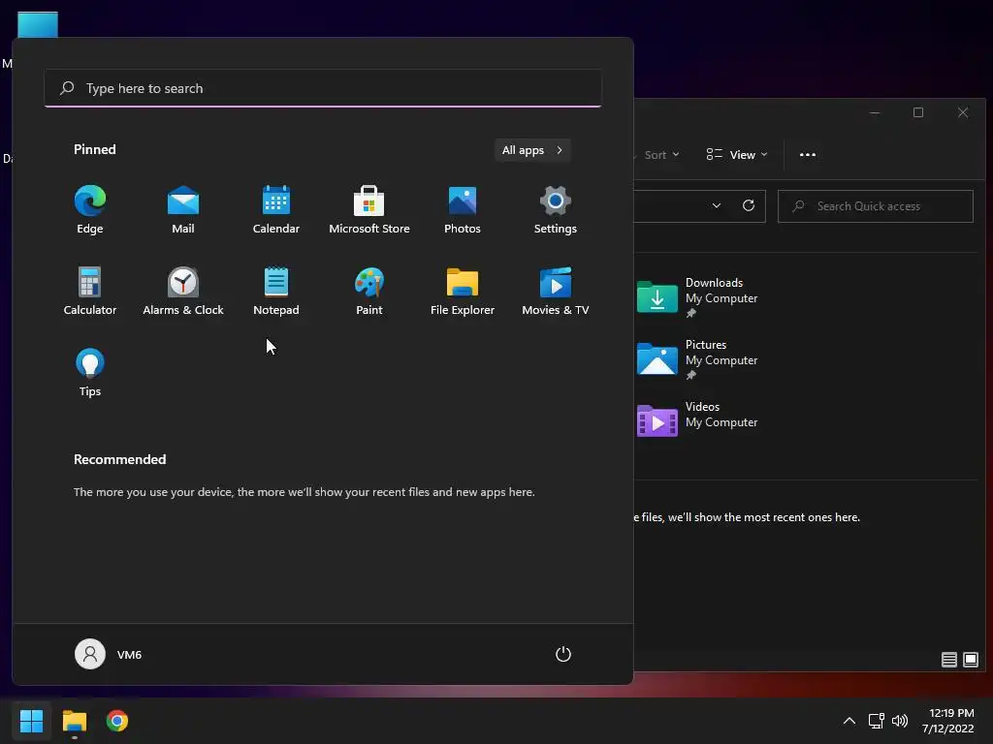Click refresh button in File Explorer

point(749,206)
